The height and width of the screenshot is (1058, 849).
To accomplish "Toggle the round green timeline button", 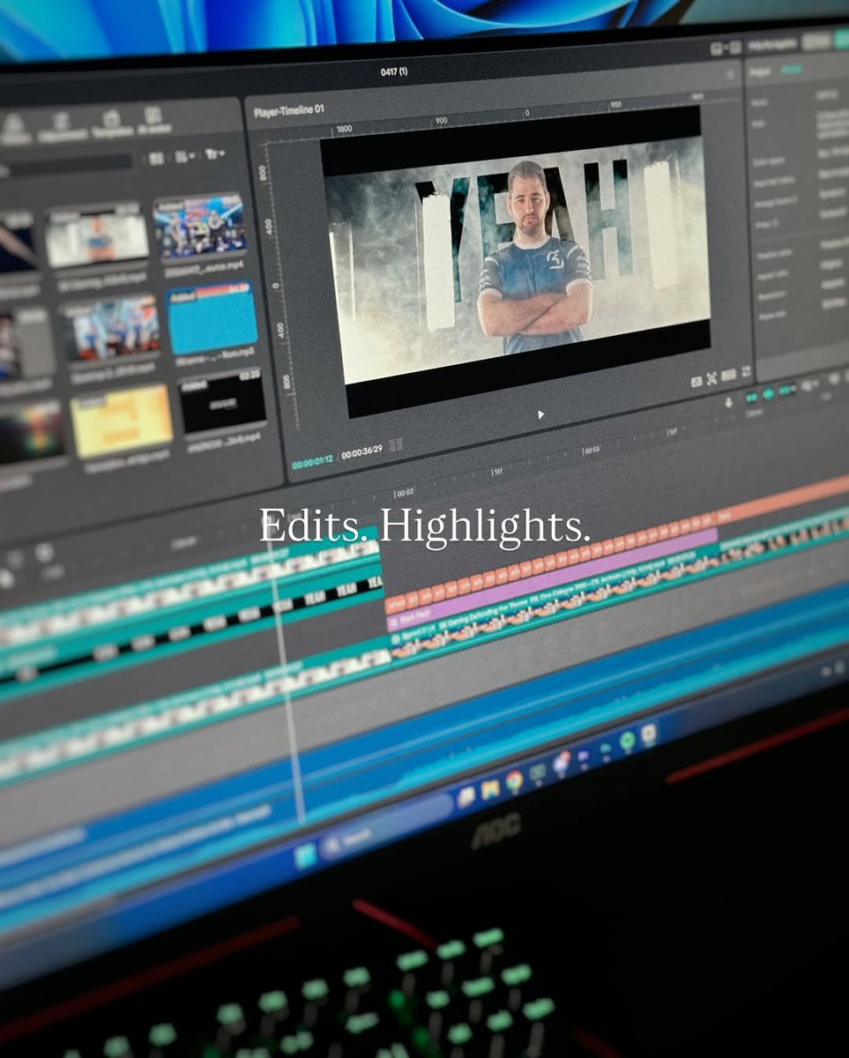I will point(769,394).
